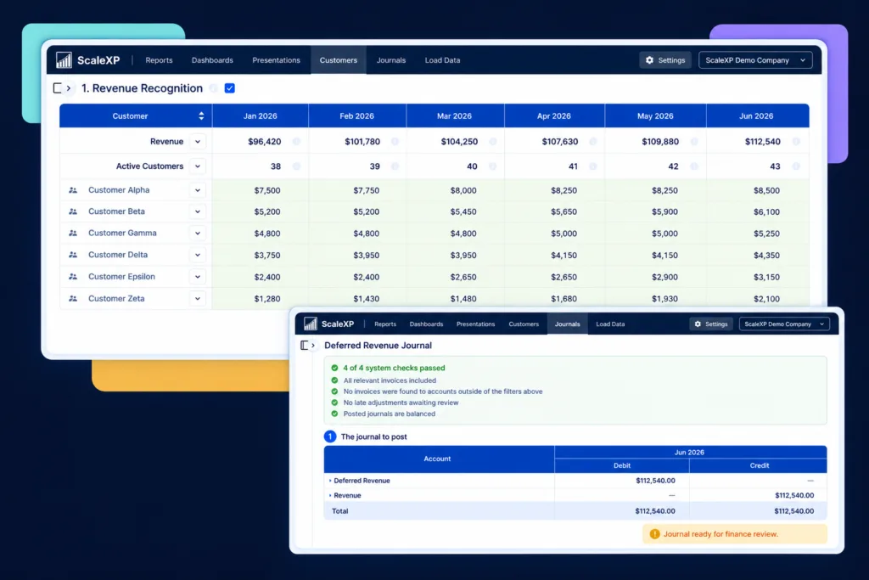Click the info dot next to Mar 2026 revenue $104,250
Image resolution: width=869 pixels, height=580 pixels.
click(x=493, y=142)
